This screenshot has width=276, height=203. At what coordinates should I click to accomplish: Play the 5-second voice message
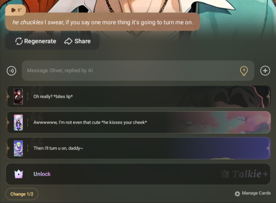(16, 10)
